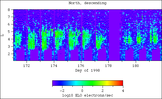This screenshot has height=99, width=162.
Task: Click the x-axis tick label 178
Action: click(108, 66)
